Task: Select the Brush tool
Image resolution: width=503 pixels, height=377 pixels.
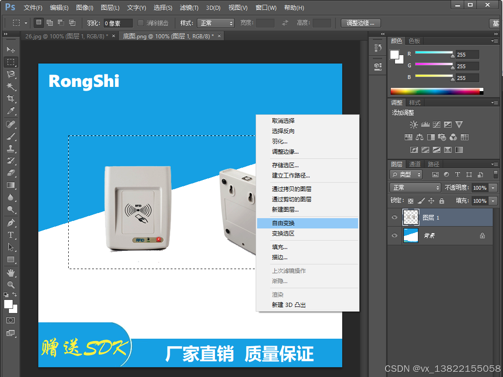Action: pyautogui.click(x=11, y=136)
